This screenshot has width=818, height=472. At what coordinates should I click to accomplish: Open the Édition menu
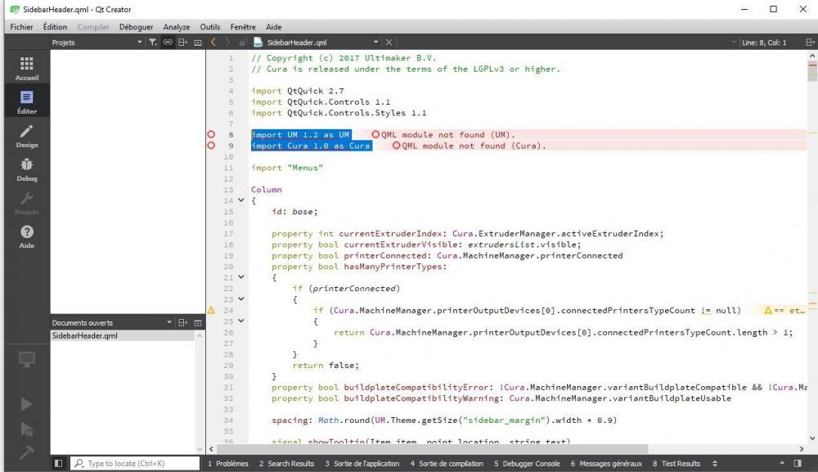55,27
